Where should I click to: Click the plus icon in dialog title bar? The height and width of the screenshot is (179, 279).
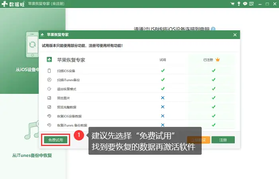point(42,35)
